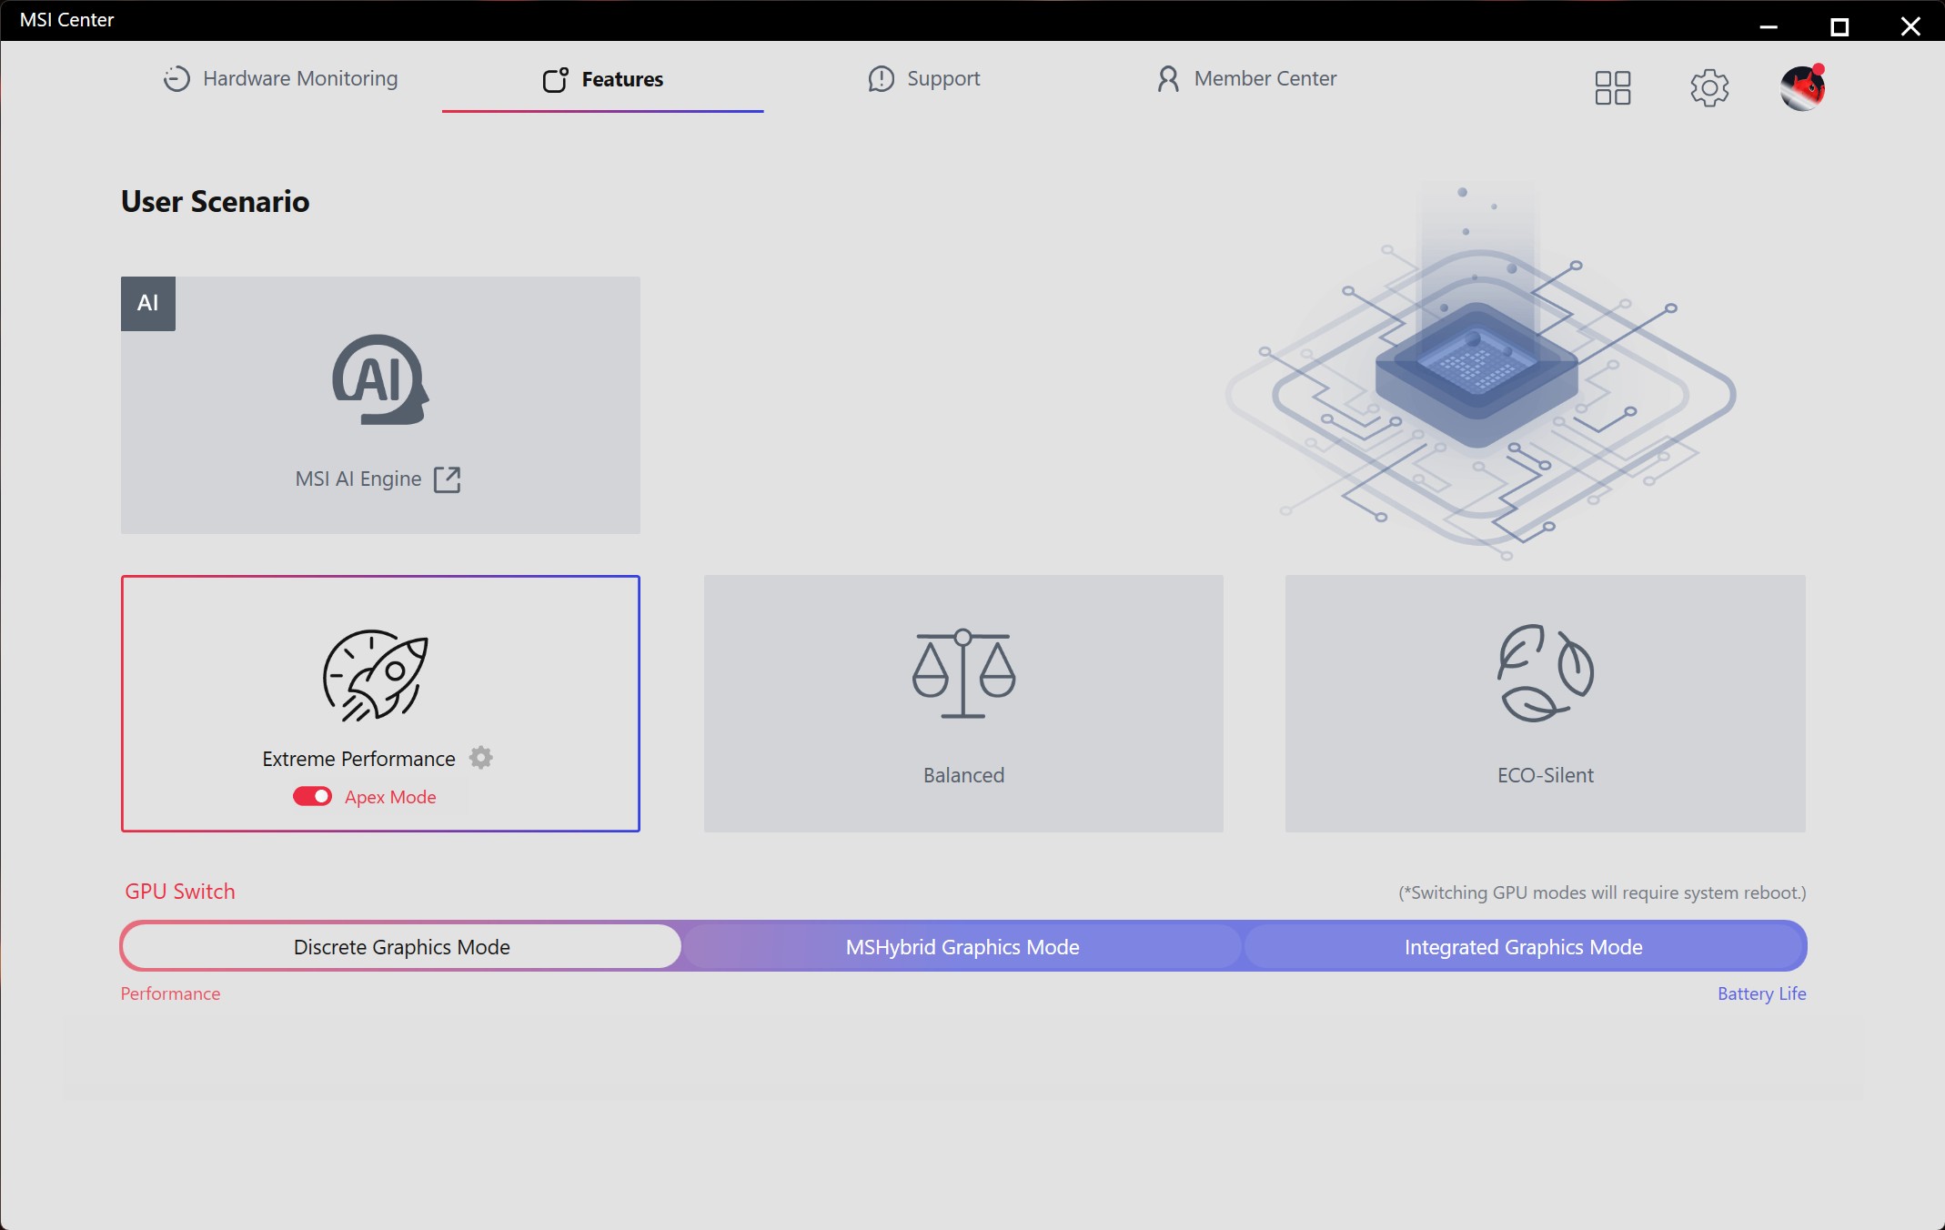Image resolution: width=1945 pixels, height=1230 pixels.
Task: Click the GPU Switch heading
Action: [x=180, y=892]
